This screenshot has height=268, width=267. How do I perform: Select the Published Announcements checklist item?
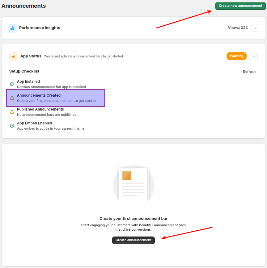point(47,112)
